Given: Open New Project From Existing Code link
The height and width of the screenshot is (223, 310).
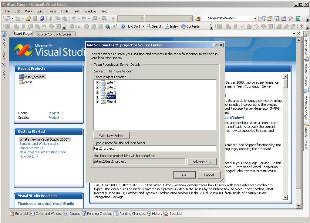Looking at the screenshot, I should (x=44, y=152).
